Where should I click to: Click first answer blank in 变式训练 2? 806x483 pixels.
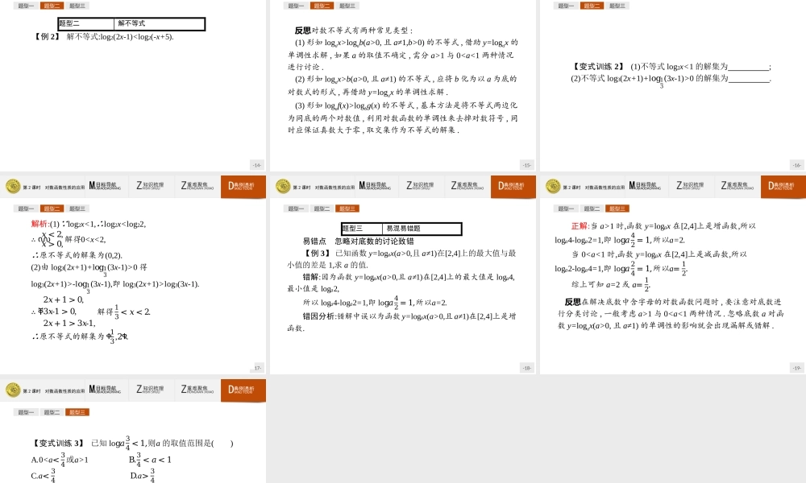coord(748,67)
